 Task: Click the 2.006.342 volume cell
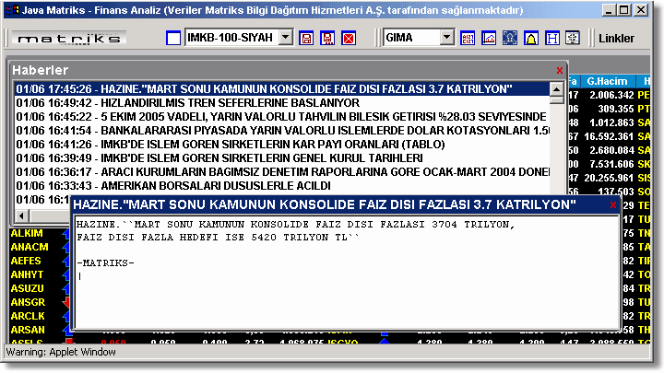pos(611,95)
